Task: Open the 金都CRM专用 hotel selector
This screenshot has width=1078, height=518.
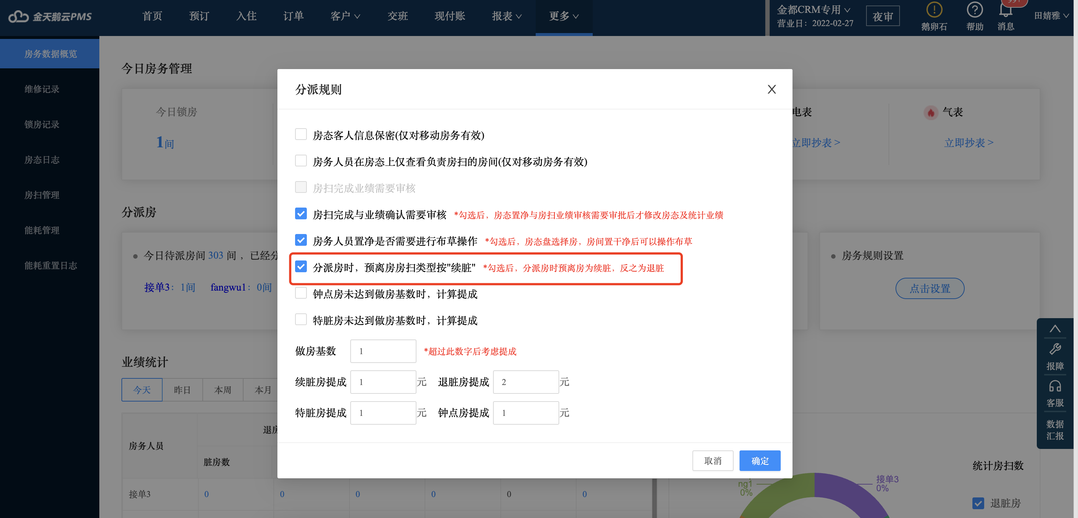Action: coord(813,10)
